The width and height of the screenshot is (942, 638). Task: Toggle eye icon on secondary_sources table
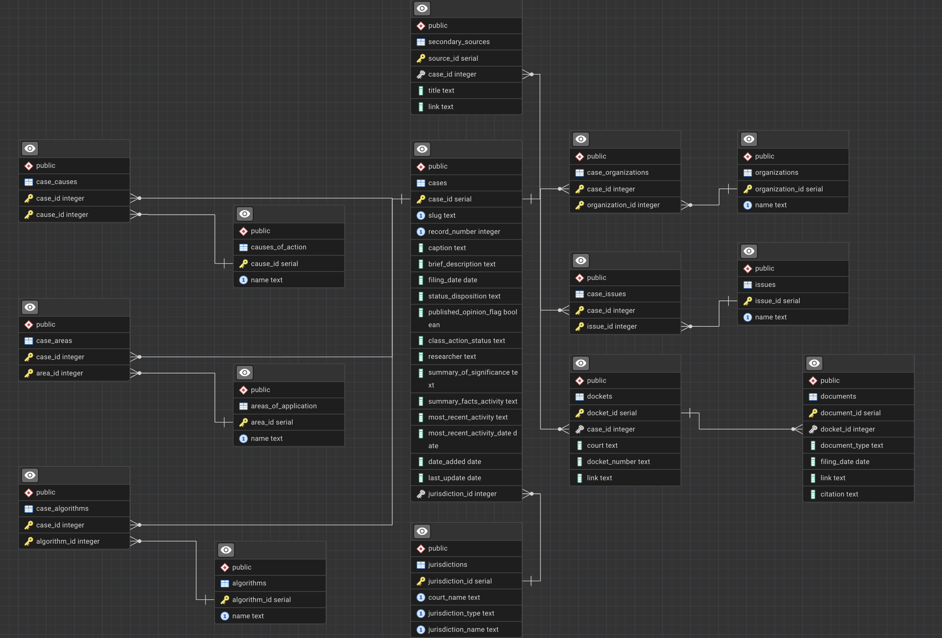[422, 9]
